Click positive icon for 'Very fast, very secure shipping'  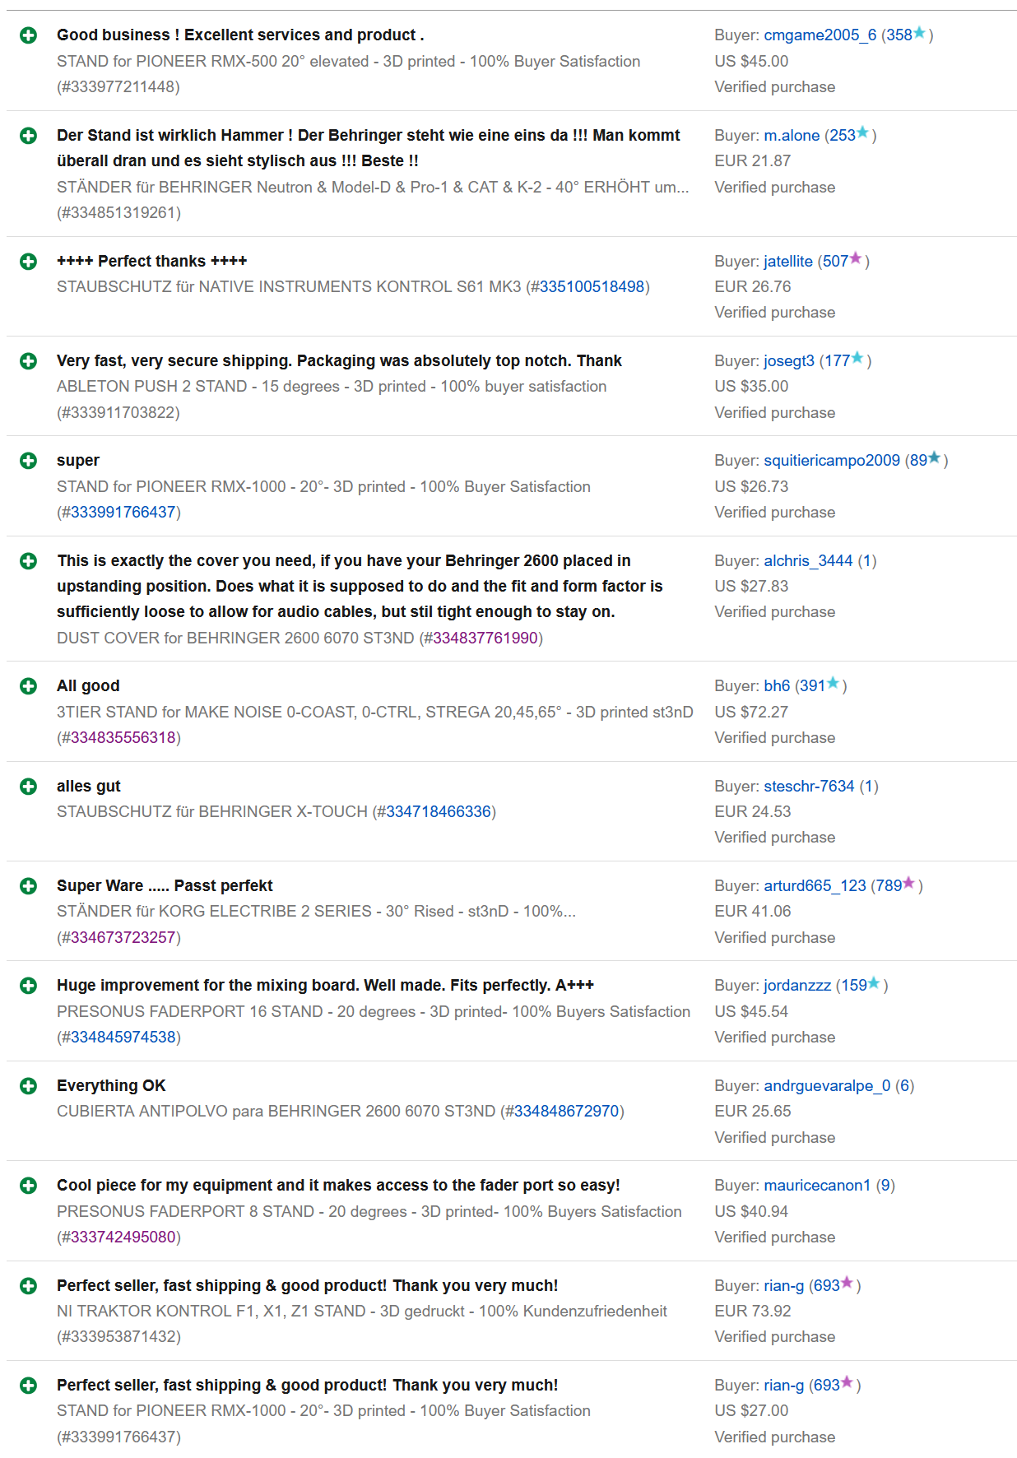point(28,361)
